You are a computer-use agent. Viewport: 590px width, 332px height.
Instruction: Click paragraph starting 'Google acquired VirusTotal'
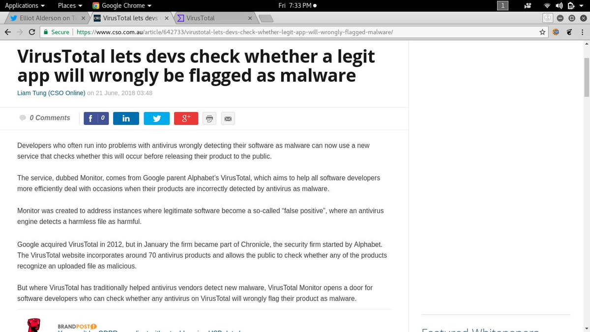(x=202, y=255)
